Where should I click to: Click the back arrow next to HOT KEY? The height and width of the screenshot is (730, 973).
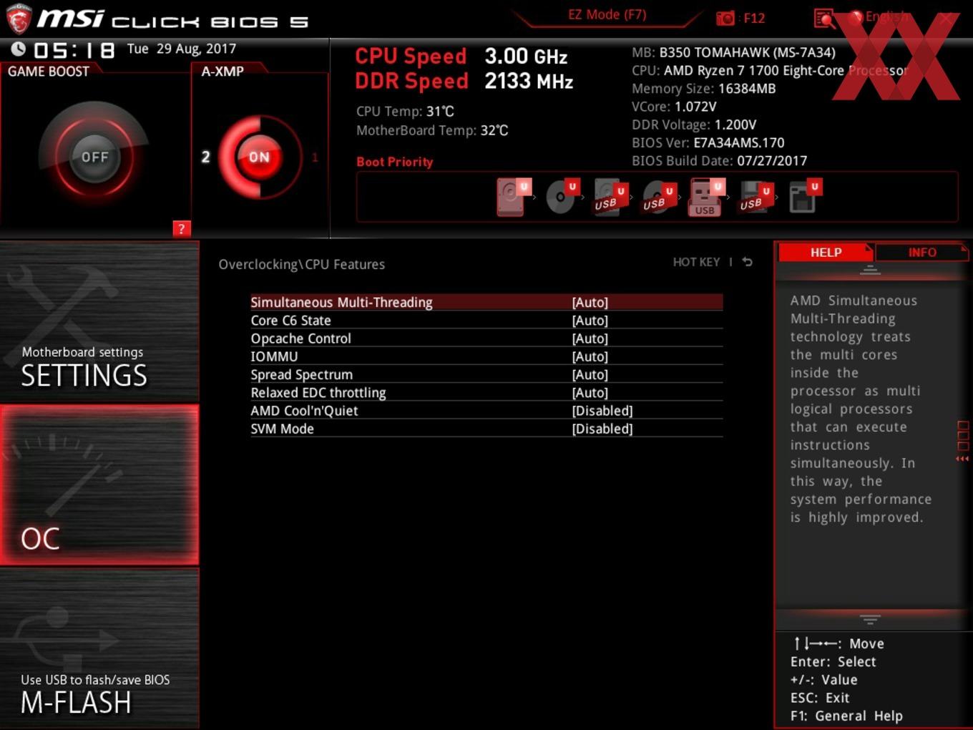coord(748,262)
